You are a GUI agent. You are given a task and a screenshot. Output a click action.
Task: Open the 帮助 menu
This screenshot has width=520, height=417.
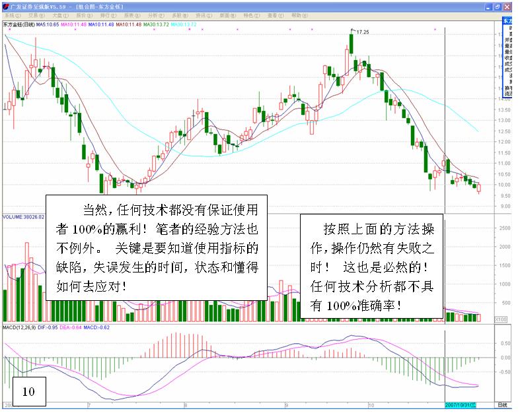tap(299, 16)
